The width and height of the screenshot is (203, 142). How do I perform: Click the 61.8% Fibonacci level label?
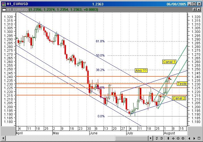100,41
